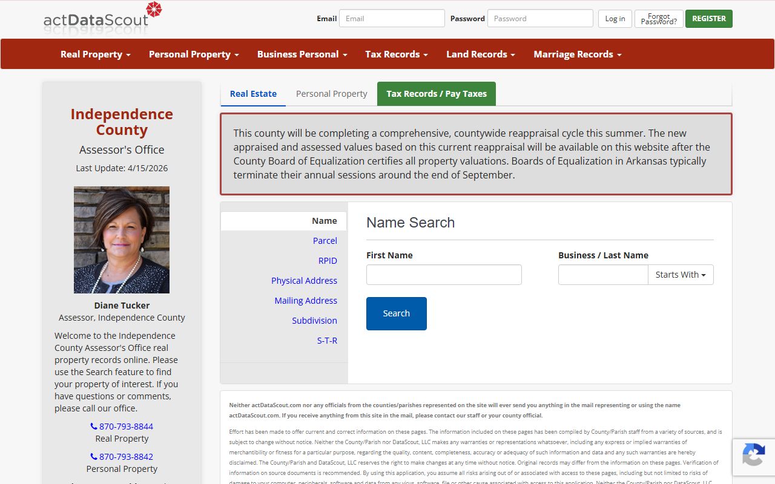Screen dimensions: 775x484
Task: Choose the RPID search type
Action: pos(328,261)
